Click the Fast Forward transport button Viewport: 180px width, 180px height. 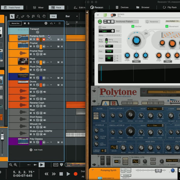(53, 174)
